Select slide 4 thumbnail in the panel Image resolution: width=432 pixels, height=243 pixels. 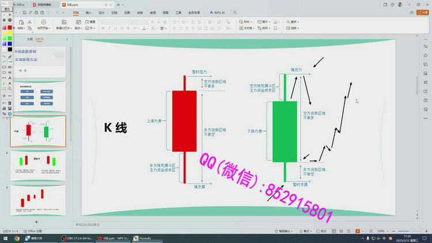click(x=37, y=164)
